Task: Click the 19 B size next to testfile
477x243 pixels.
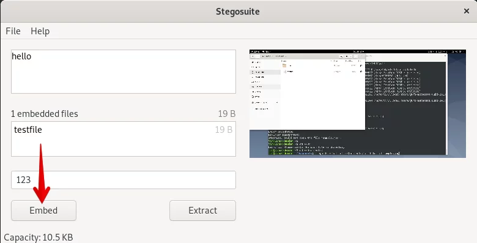Action: 224,130
